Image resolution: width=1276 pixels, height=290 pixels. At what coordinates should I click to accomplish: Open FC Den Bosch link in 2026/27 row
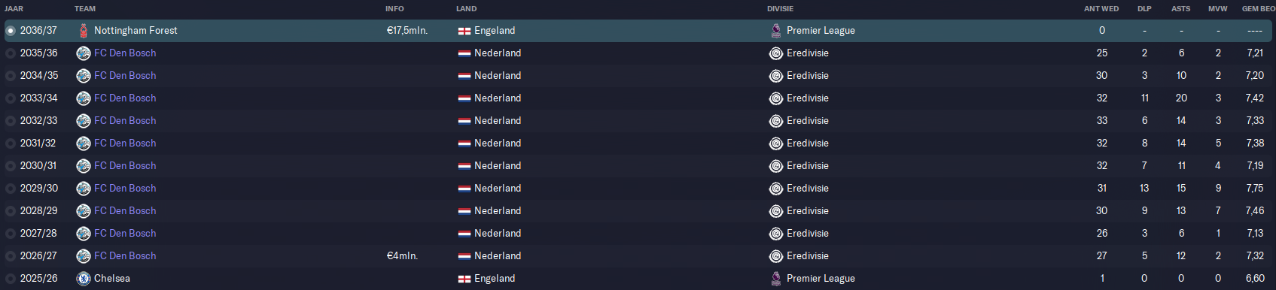coord(125,256)
